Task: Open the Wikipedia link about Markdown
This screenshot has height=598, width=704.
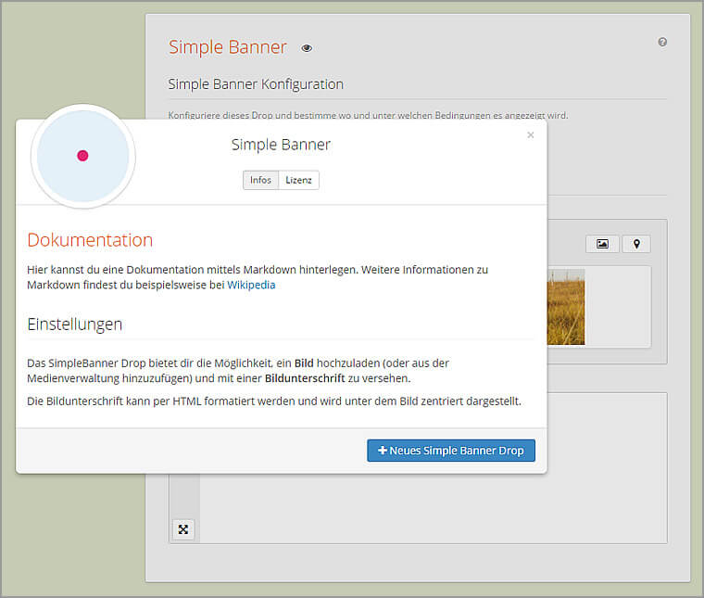Action: pyautogui.click(x=251, y=286)
